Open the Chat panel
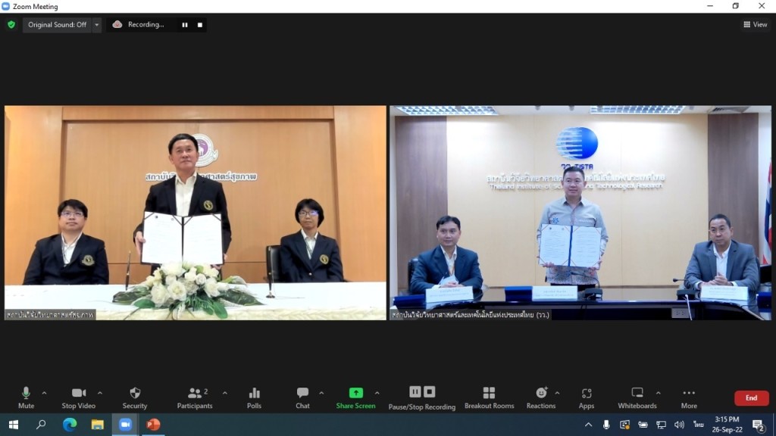 tap(302, 394)
